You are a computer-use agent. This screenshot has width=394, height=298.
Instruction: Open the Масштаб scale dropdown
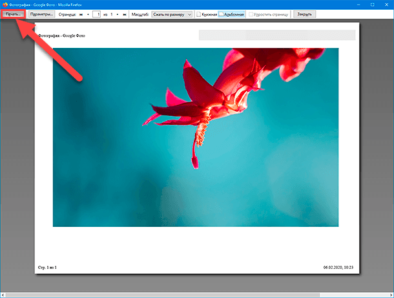[172, 14]
